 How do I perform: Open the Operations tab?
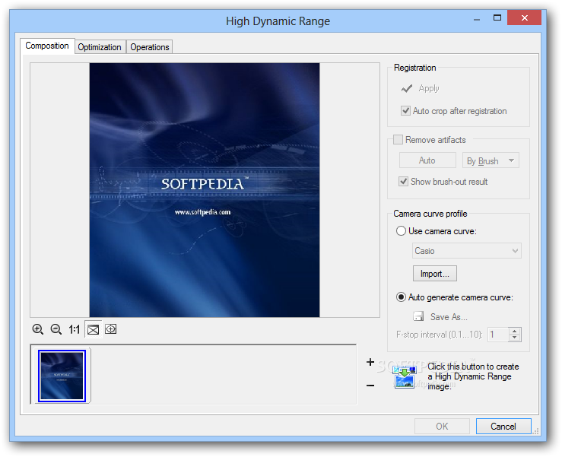coord(150,47)
